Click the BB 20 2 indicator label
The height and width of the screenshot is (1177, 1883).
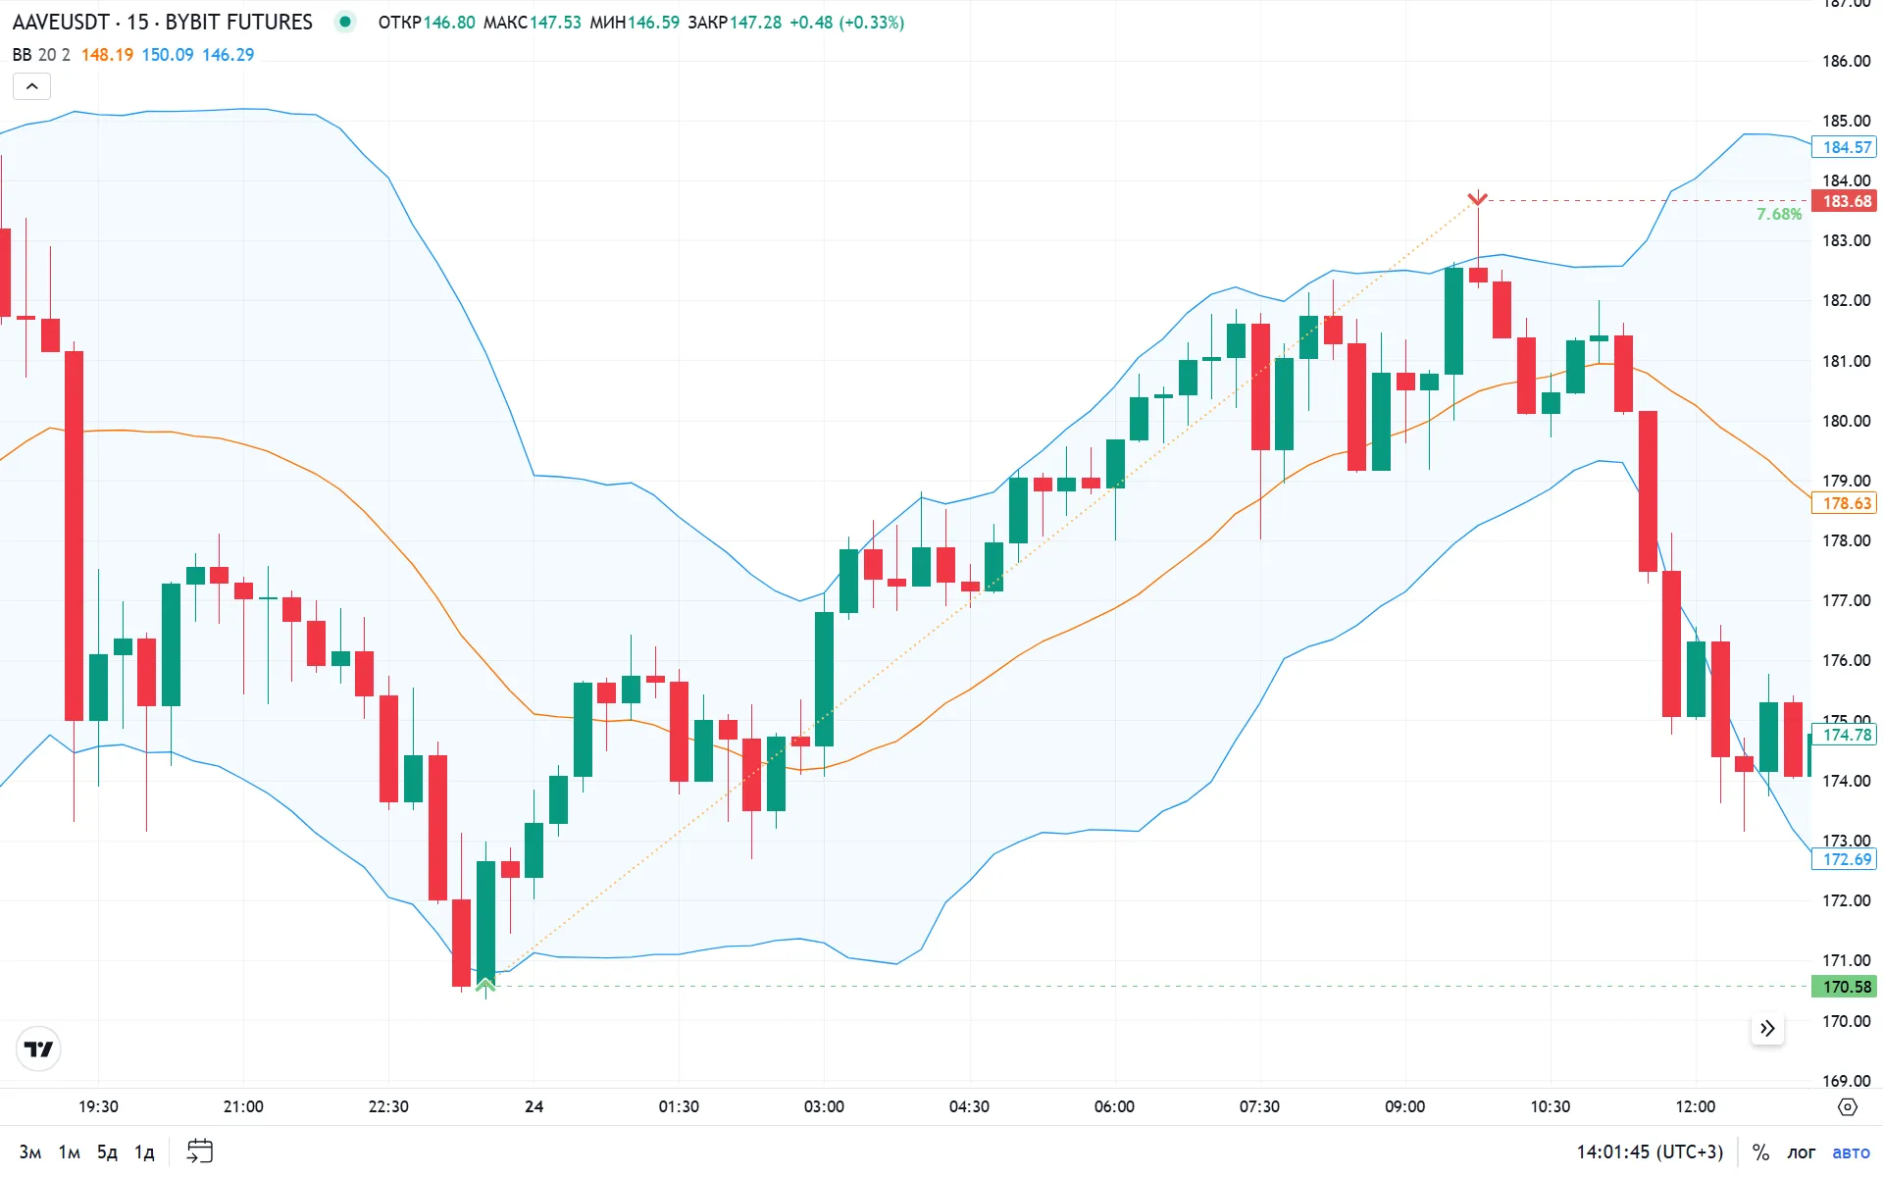tap(41, 55)
